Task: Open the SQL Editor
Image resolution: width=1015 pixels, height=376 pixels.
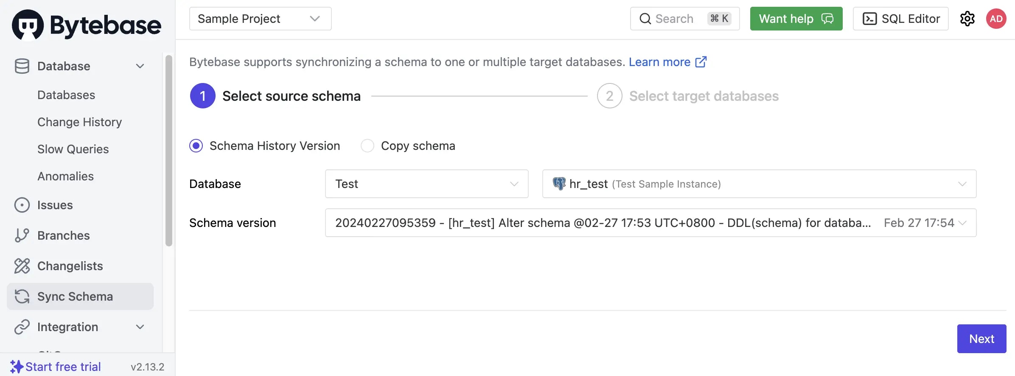Action: click(x=900, y=19)
